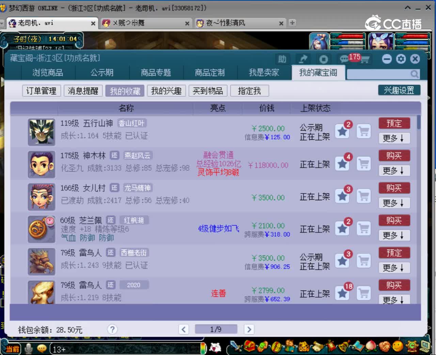The width and height of the screenshot is (436, 355).
Task: Expand 更多 menu for 五行山神
Action: [x=394, y=138]
